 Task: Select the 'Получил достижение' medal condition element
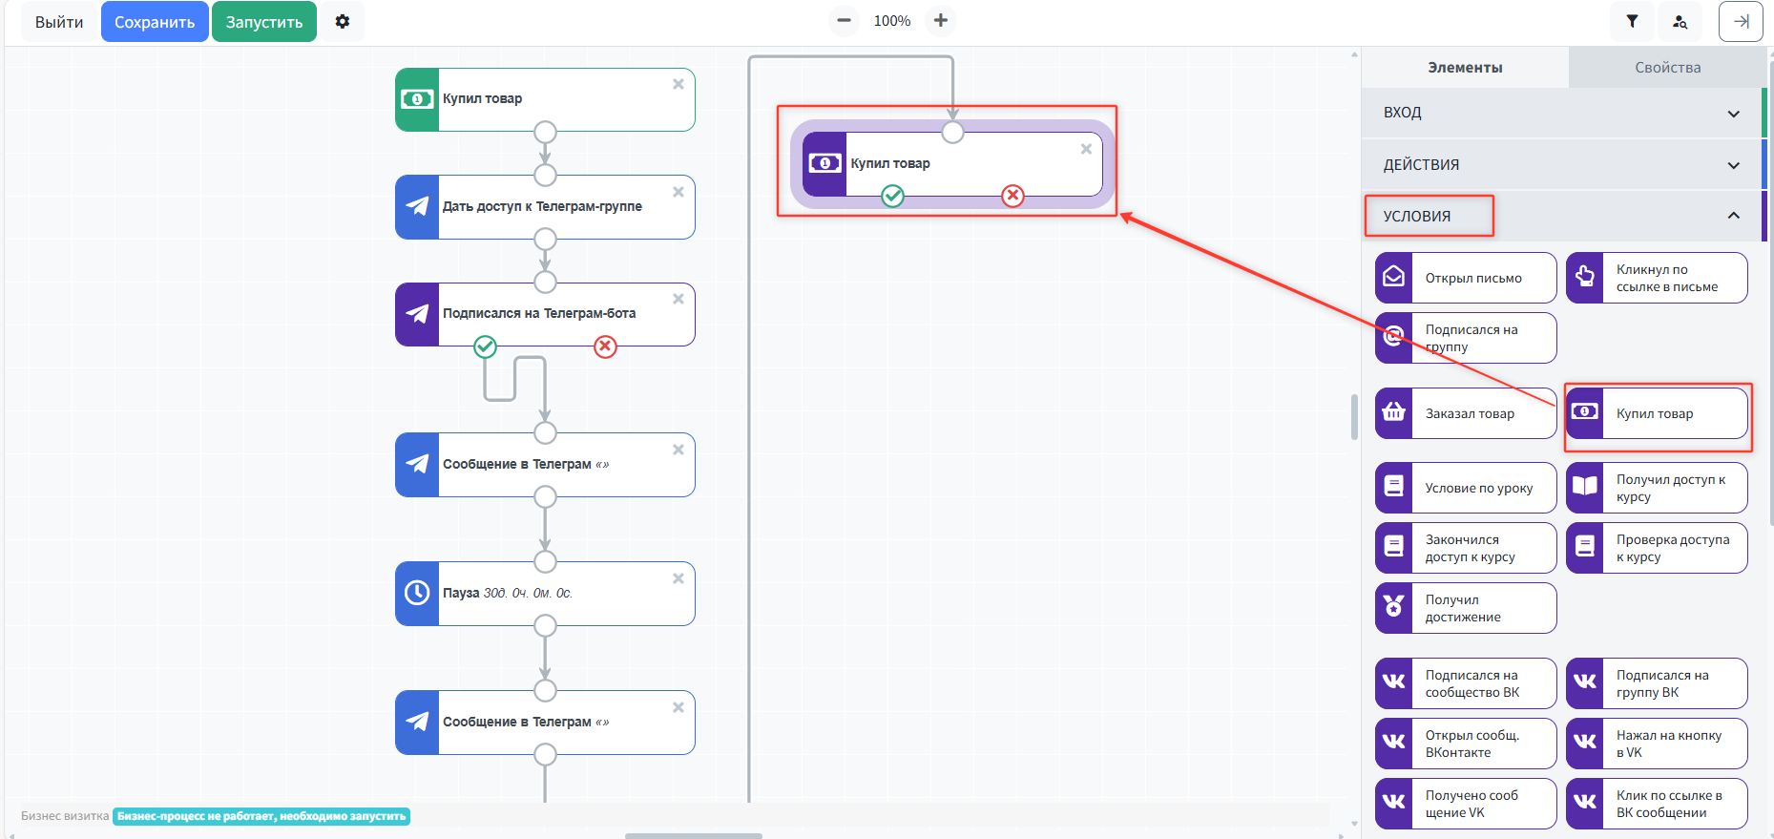click(1465, 608)
